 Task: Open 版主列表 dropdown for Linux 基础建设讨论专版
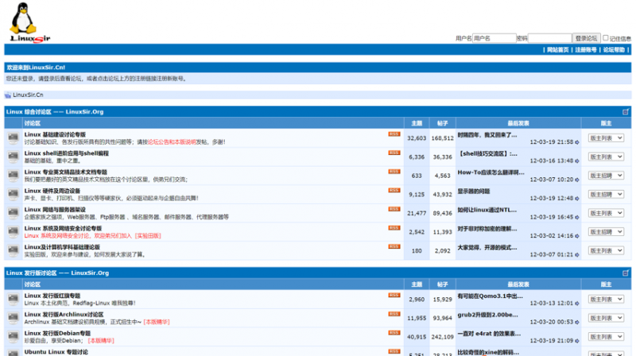click(606, 138)
